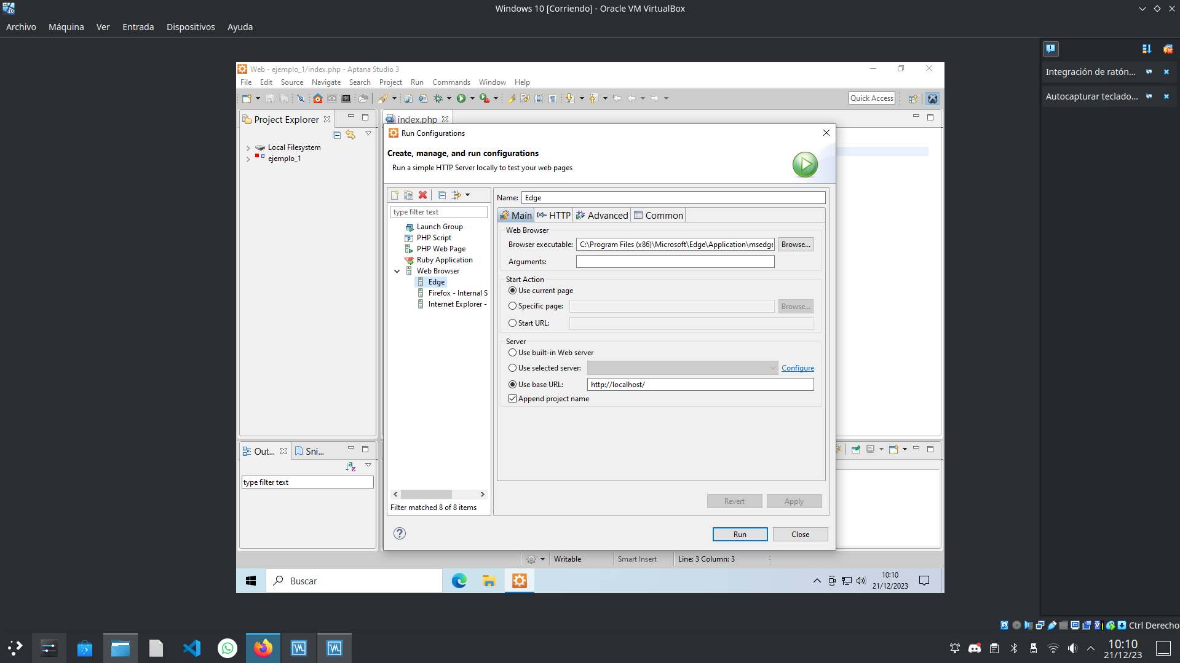Select Use built-in Web server option
This screenshot has width=1180, height=663.
pyautogui.click(x=512, y=353)
